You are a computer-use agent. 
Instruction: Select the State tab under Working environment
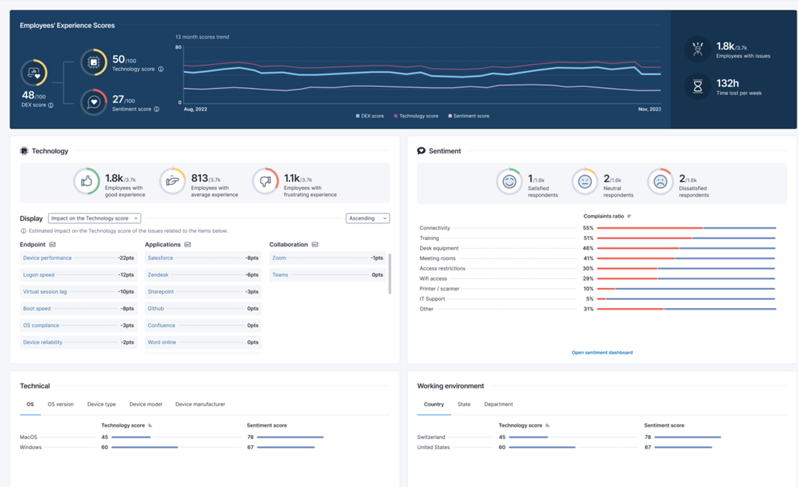464,404
